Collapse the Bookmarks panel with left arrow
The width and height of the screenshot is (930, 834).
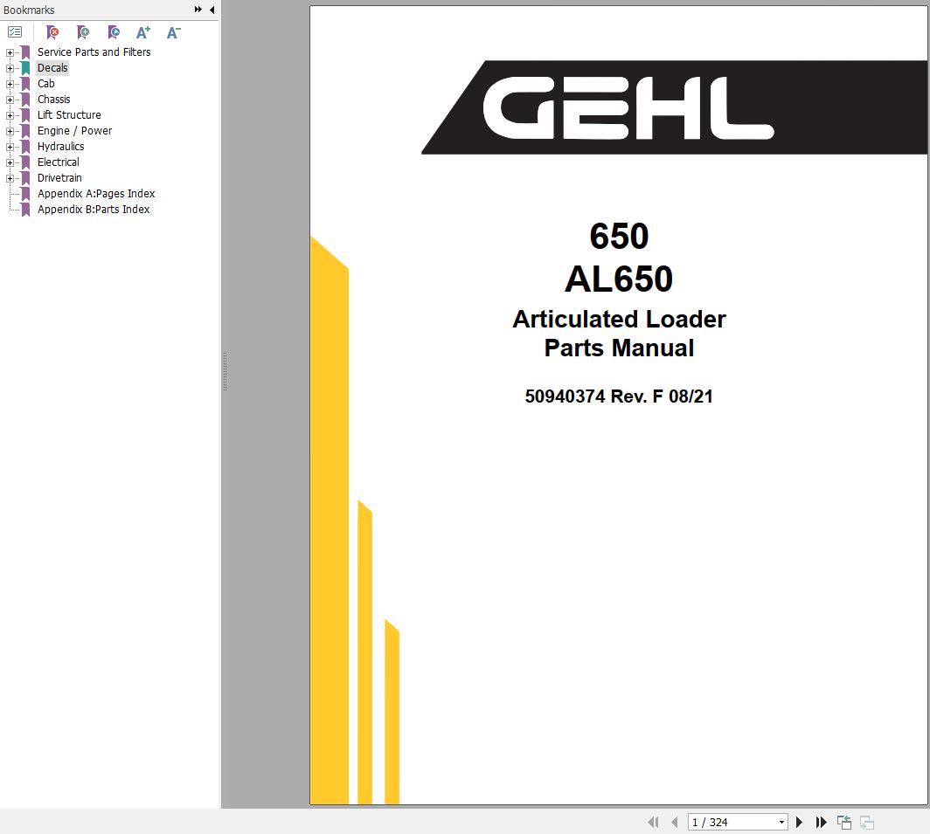click(x=212, y=10)
